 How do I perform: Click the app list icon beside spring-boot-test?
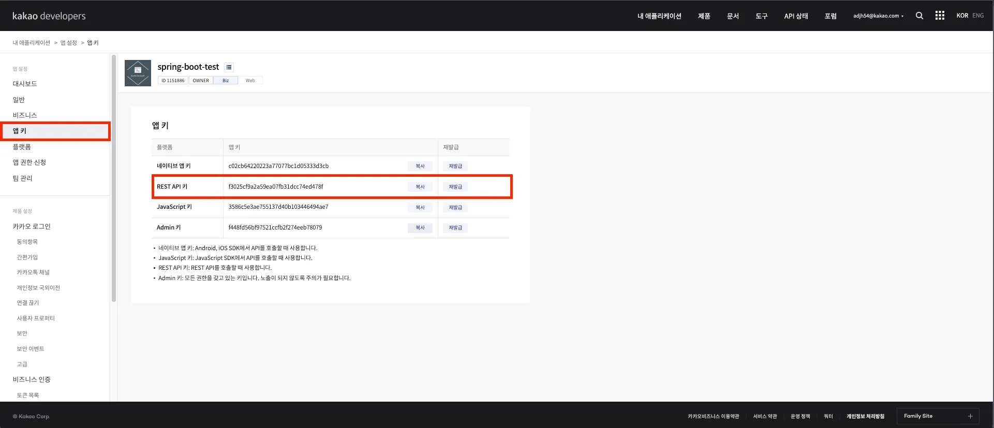(229, 67)
